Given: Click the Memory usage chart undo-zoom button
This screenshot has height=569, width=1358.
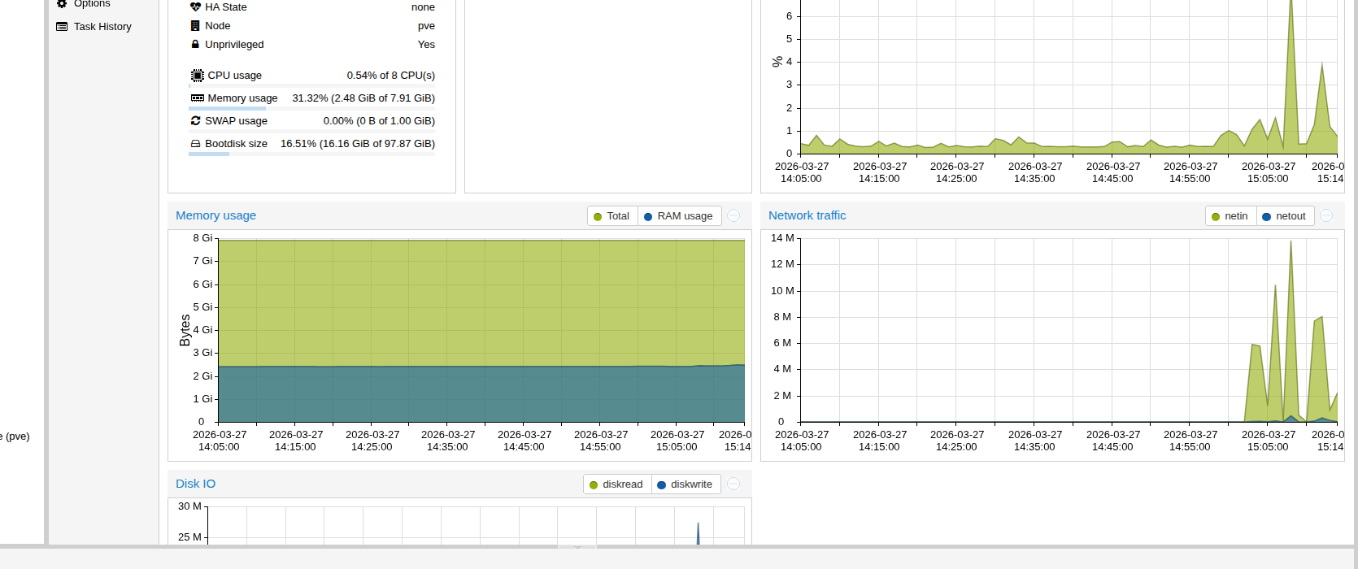Looking at the screenshot, I should pos(733,215).
